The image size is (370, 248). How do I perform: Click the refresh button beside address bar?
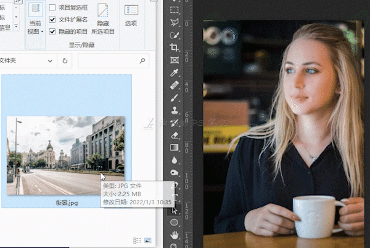[65, 61]
